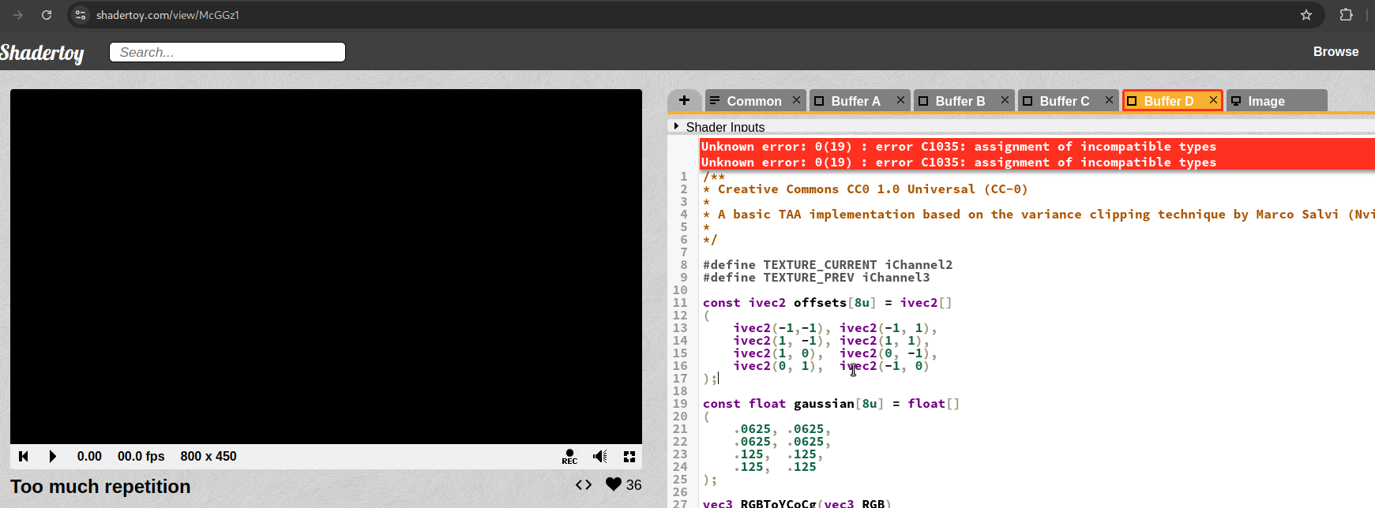Go to the Shadertoy home logo
The height and width of the screenshot is (508, 1375).
coord(42,52)
